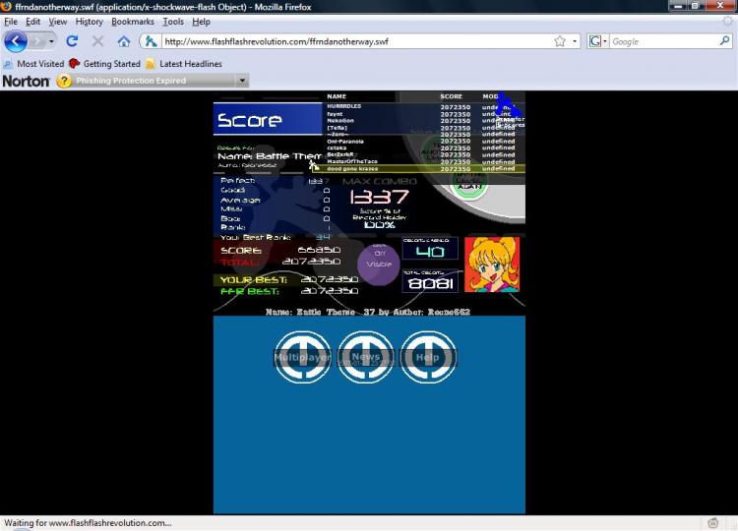Expand the Norton Phishing Protection dropdown arrow

242,81
